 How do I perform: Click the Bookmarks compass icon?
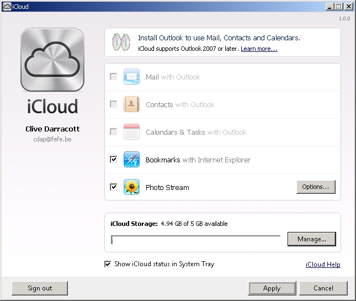tap(131, 160)
